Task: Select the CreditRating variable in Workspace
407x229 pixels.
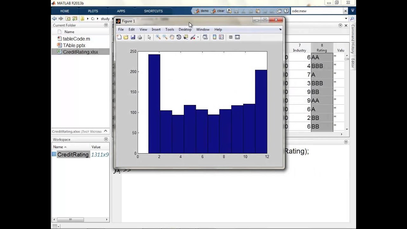Action: (73, 155)
